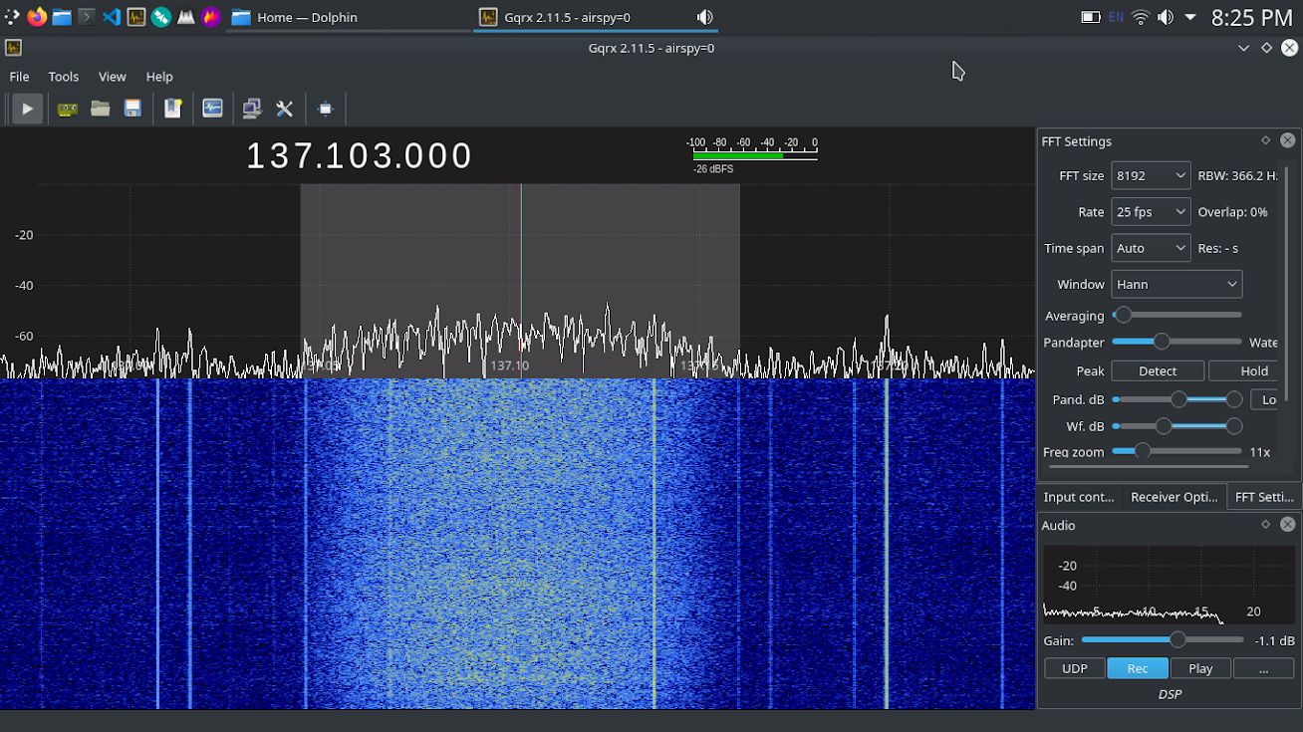The image size is (1303, 732).
Task: Open the View menu
Action: click(x=112, y=77)
